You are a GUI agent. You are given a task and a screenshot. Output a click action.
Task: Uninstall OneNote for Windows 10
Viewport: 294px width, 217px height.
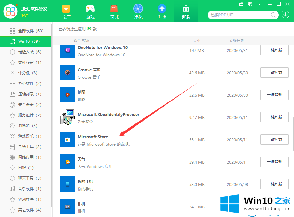click(x=274, y=50)
